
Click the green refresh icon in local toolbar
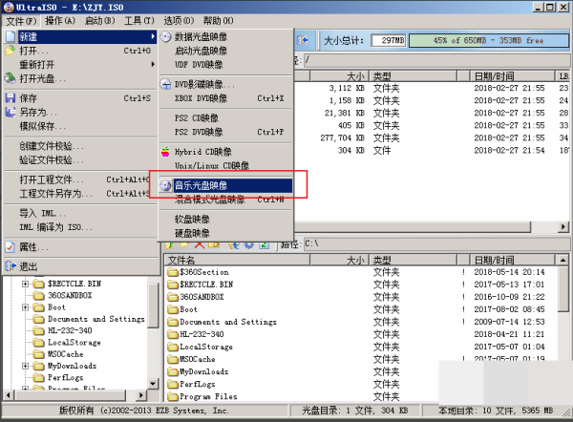click(x=264, y=244)
